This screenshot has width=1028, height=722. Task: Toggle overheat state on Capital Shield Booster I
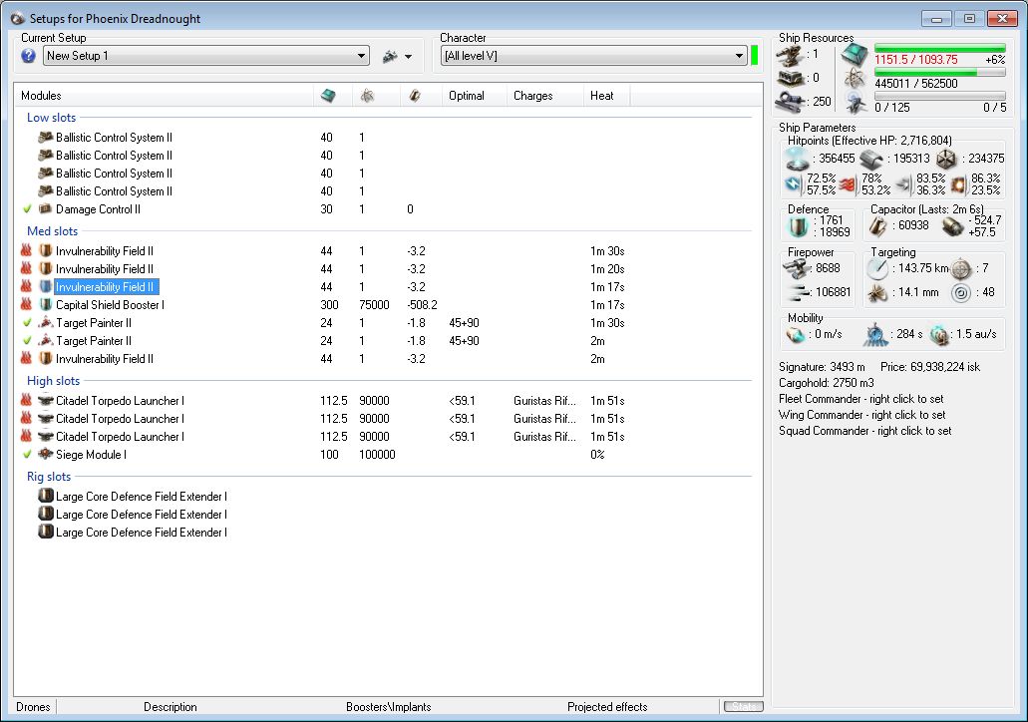(x=27, y=305)
